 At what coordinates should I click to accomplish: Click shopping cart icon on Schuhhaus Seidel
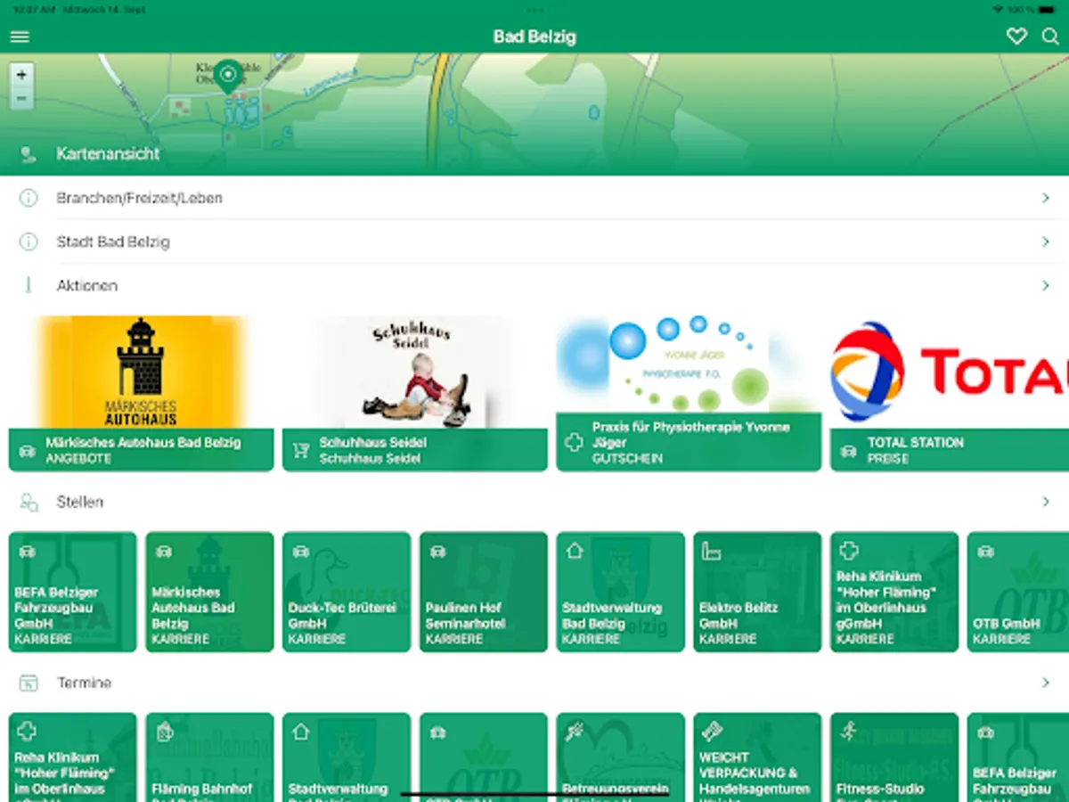pyautogui.click(x=301, y=451)
